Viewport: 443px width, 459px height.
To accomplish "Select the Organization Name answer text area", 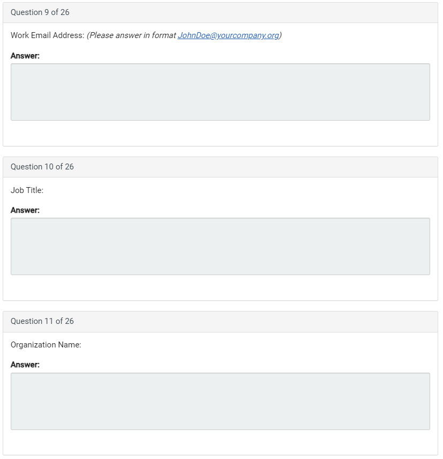I will click(x=220, y=401).
